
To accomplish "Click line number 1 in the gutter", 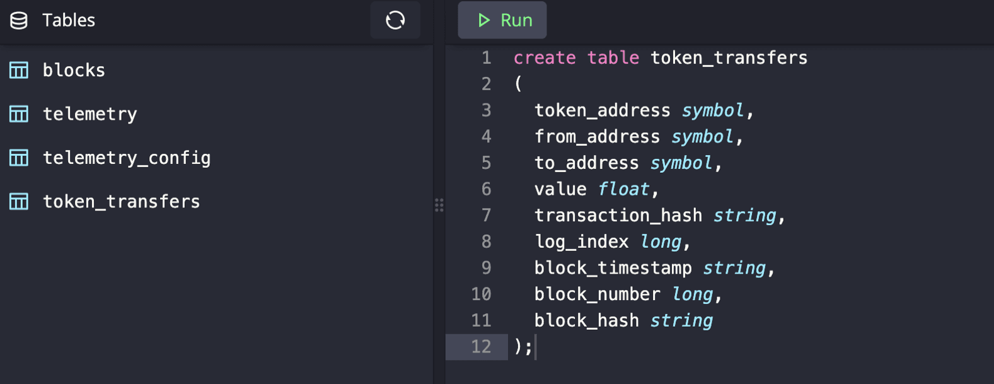I will point(486,58).
